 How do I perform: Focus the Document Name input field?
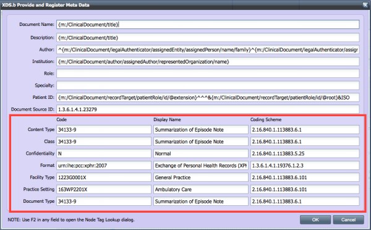tap(208, 25)
